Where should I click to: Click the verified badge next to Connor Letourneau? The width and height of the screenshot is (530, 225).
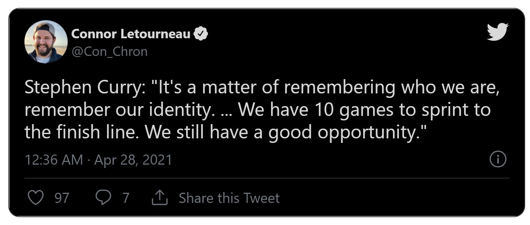click(201, 34)
